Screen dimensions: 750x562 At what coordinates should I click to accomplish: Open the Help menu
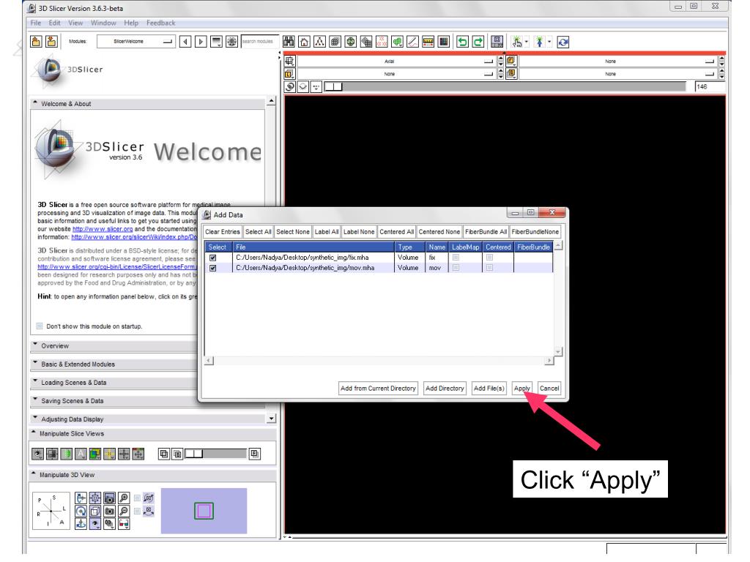tap(131, 23)
